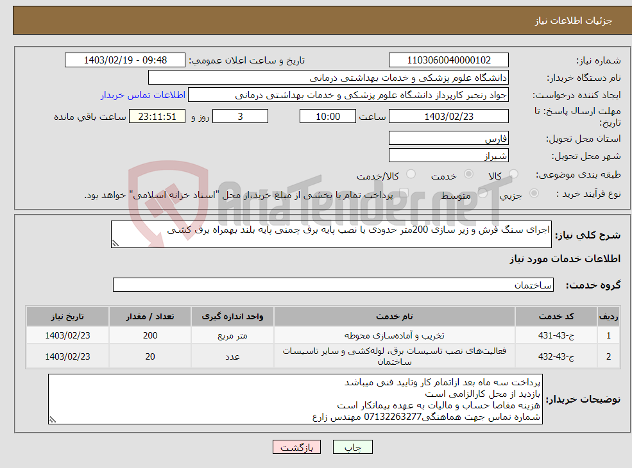The image size is (632, 468).
Task: Click the اطلاعات خدمات مورد نیاز heading
Action: [565, 258]
